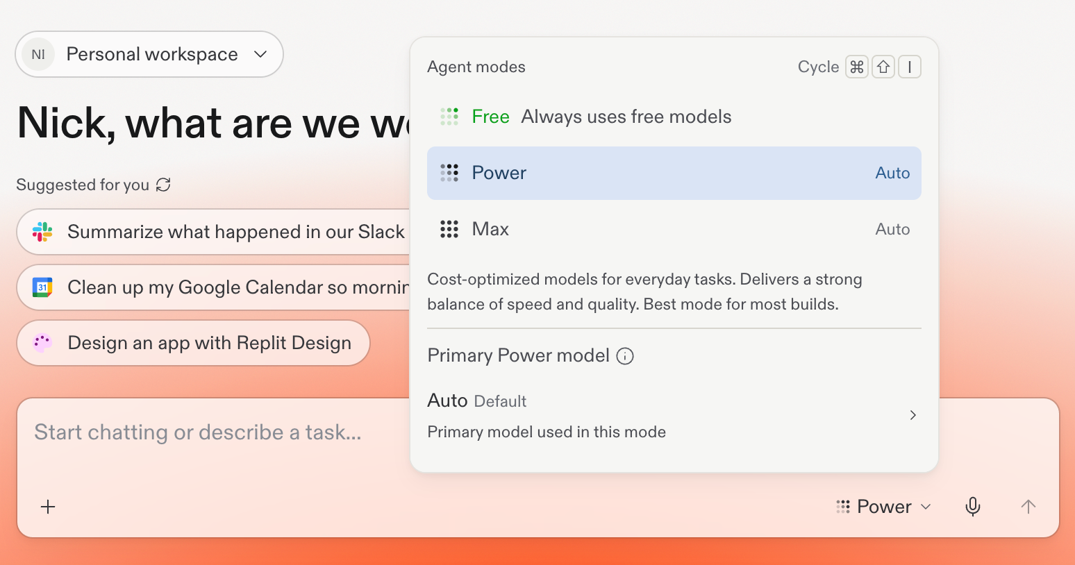This screenshot has width=1075, height=565.
Task: Click the Slack logo icon
Action: click(42, 232)
